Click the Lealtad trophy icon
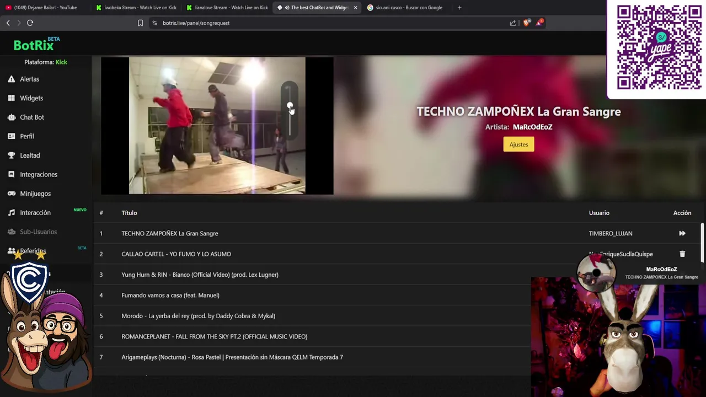706x397 pixels. click(11, 155)
